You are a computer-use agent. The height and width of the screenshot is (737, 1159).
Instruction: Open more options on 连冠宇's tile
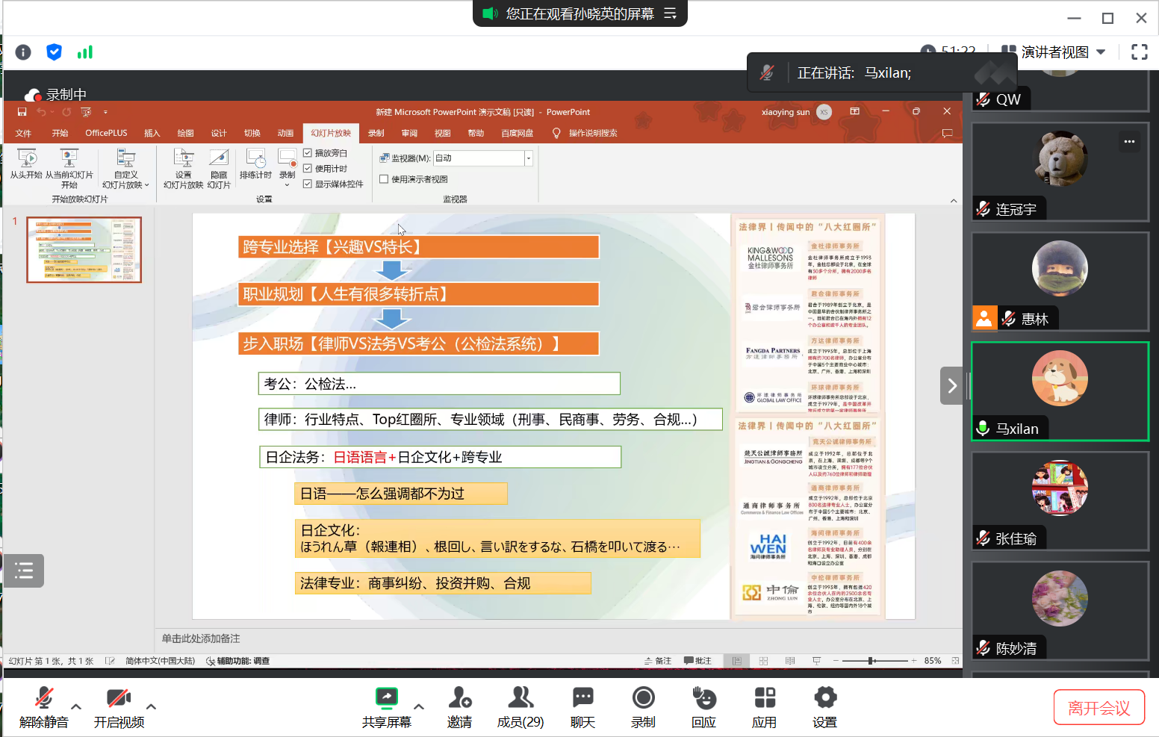click(1129, 141)
